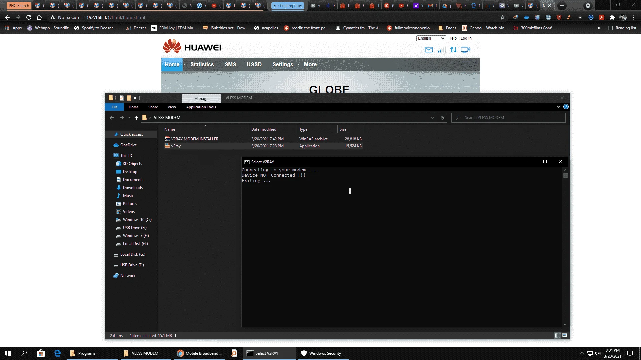Viewport: 641px width, 360px height.
Task: Open Network in the navigation pane
Action: (x=128, y=276)
